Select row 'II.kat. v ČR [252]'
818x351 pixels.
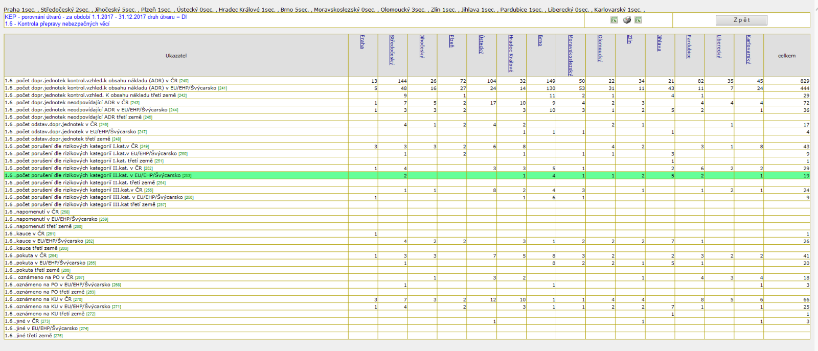(x=407, y=168)
